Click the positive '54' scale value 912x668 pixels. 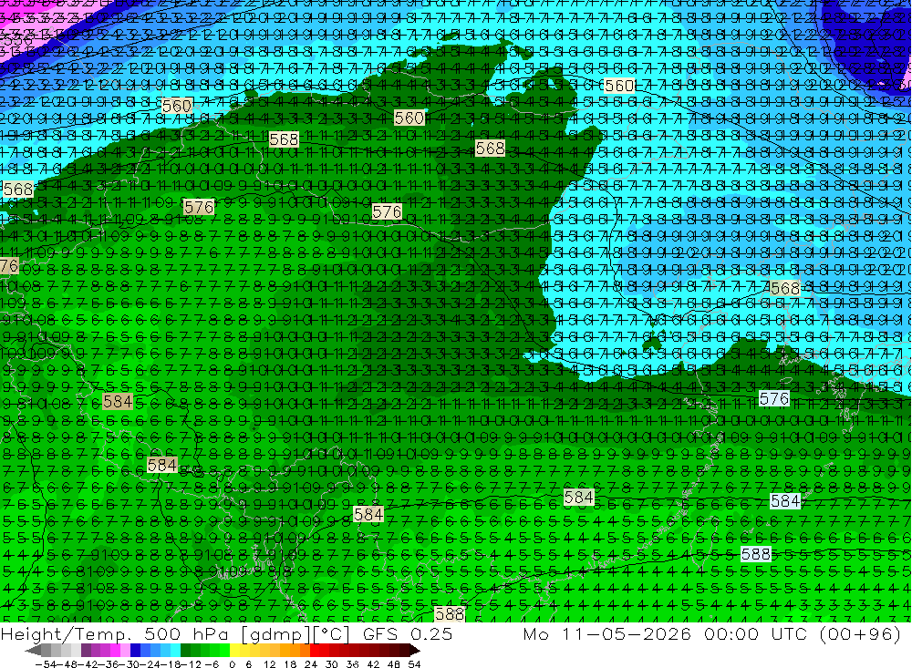click(x=415, y=664)
